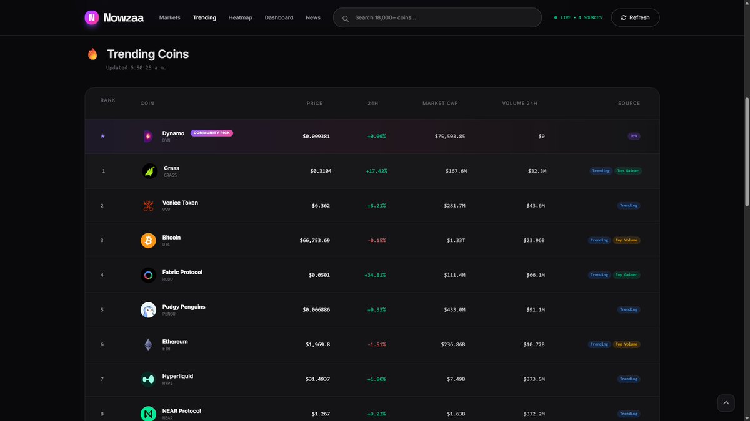Viewport: 750px width, 421px height.
Task: Click the COMMUNITY PICK badge
Action: pos(212,133)
